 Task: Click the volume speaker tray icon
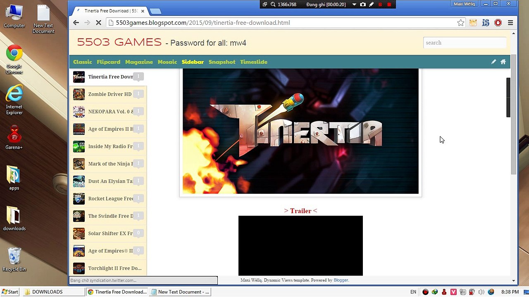click(481, 292)
